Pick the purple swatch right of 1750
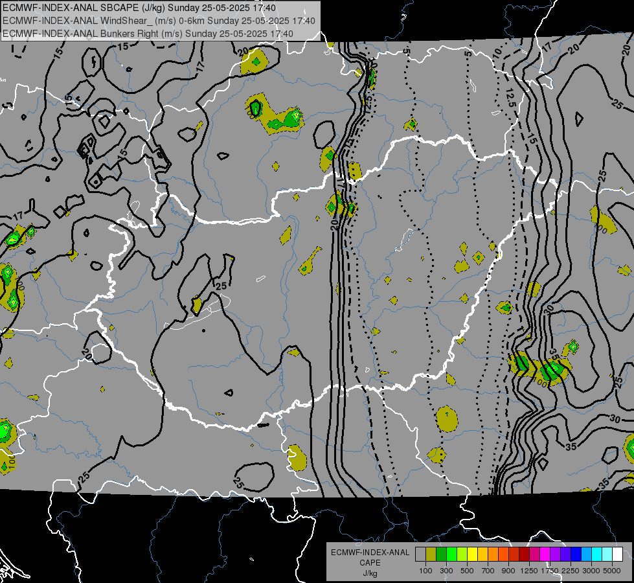Screen dimensions: 634x583 click(556, 554)
